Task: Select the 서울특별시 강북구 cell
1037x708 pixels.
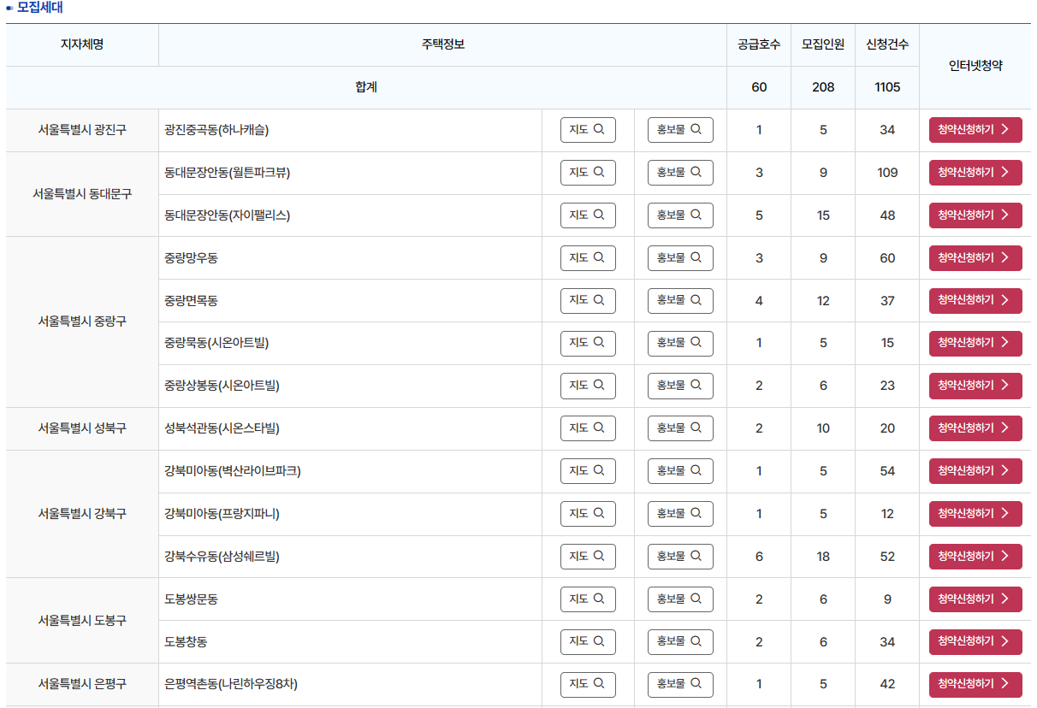Action: 82,514
